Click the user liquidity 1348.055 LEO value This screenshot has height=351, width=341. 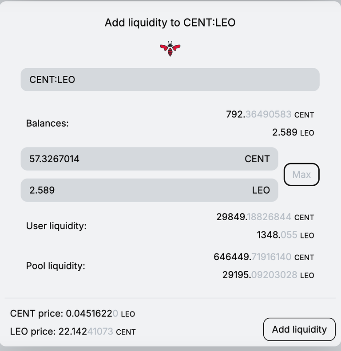285,235
